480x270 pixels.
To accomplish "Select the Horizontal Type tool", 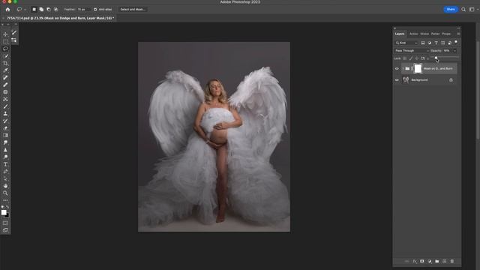I will [x=5, y=164].
